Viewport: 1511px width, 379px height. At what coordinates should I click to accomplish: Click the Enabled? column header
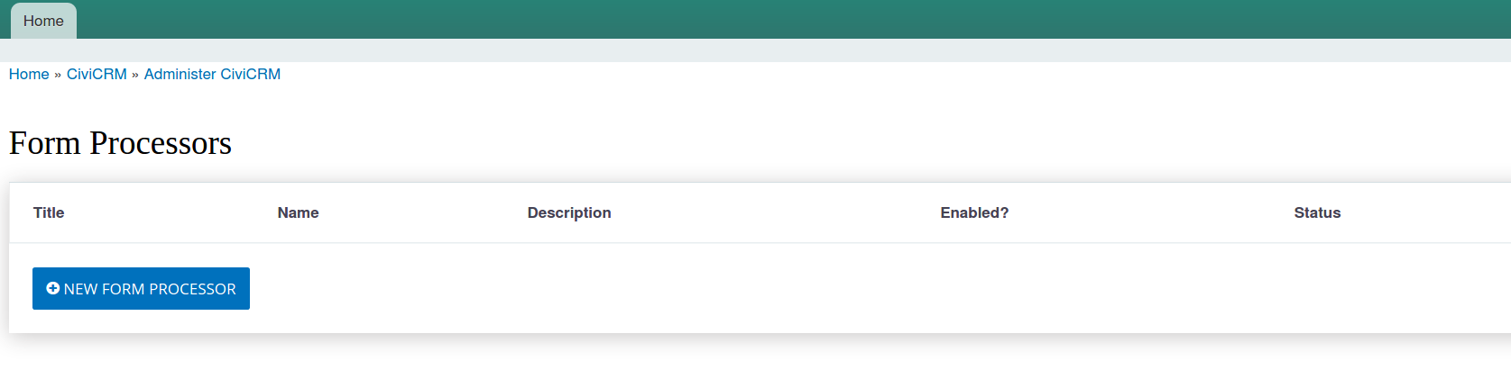(974, 212)
